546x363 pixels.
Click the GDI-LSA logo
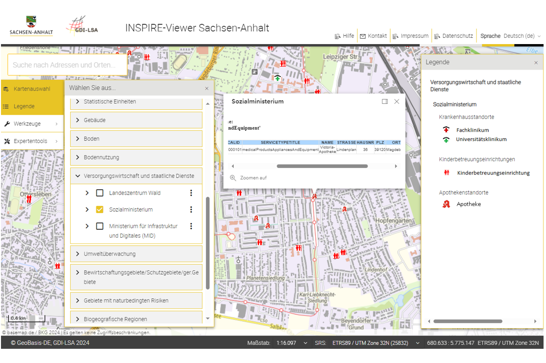[x=82, y=26]
